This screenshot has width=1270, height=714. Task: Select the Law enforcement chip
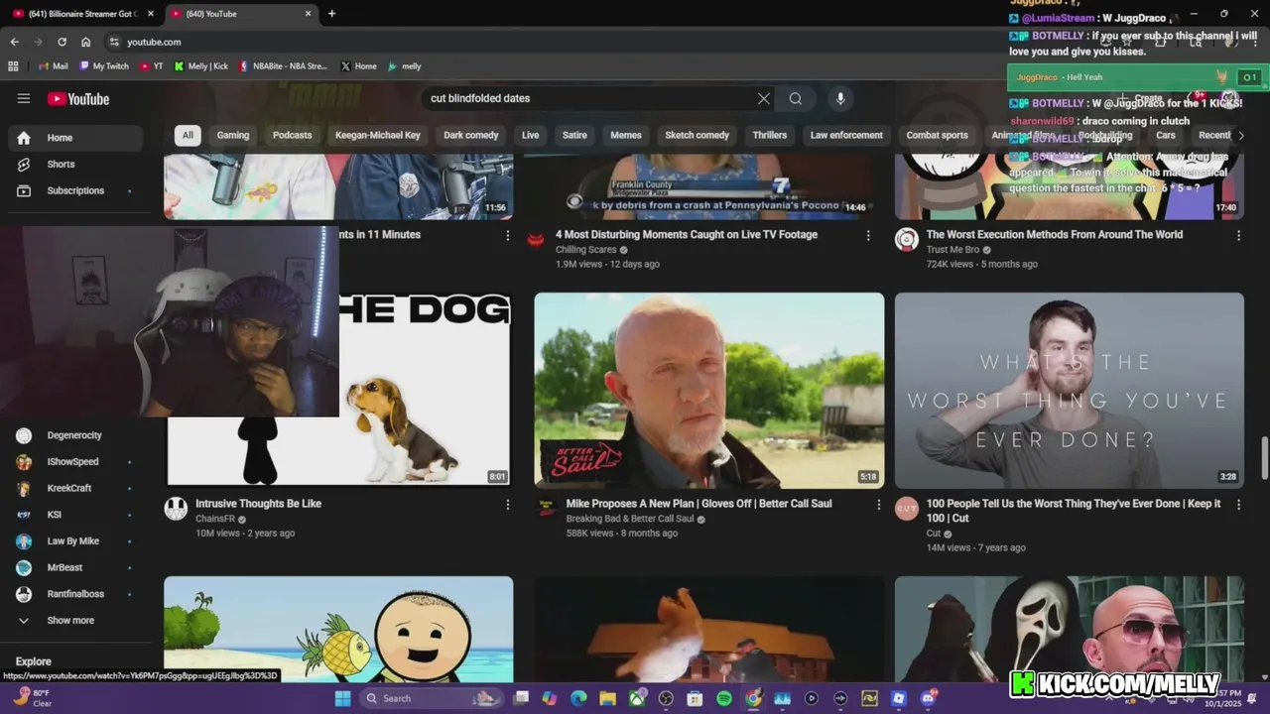point(846,135)
